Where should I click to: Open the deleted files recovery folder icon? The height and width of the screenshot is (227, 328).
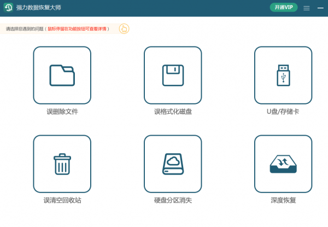tap(62, 75)
